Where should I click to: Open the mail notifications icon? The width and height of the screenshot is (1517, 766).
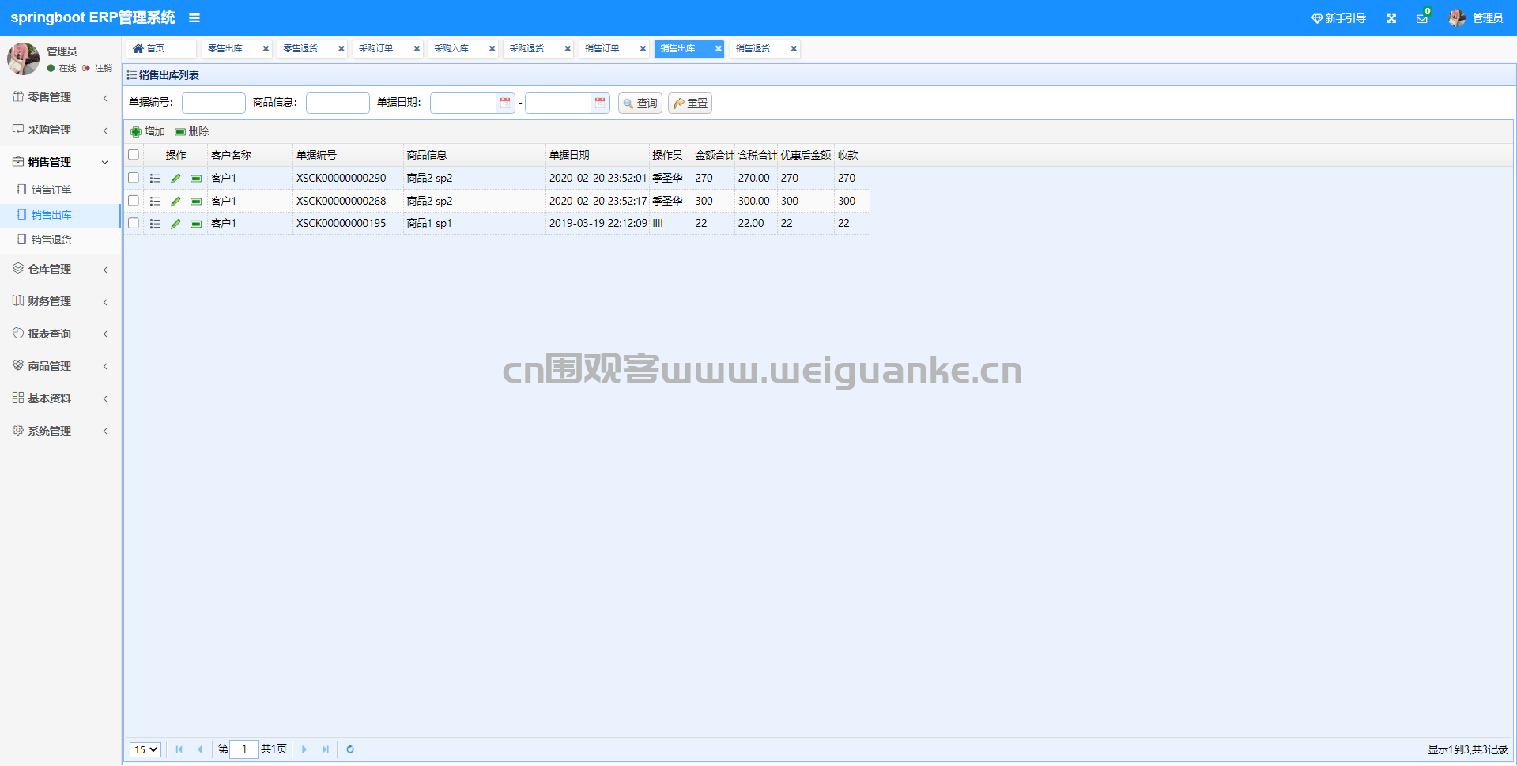(1422, 18)
